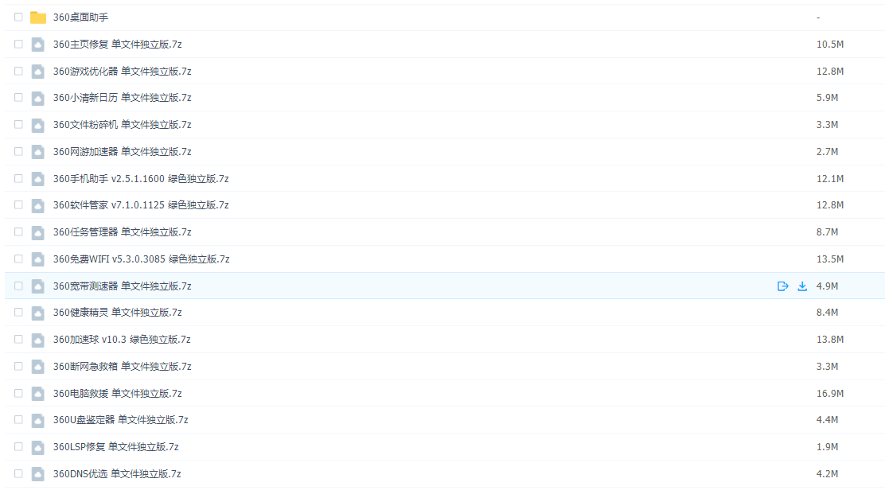
Task: Check the 360文件粉碎机 row box
Action: coord(18,125)
